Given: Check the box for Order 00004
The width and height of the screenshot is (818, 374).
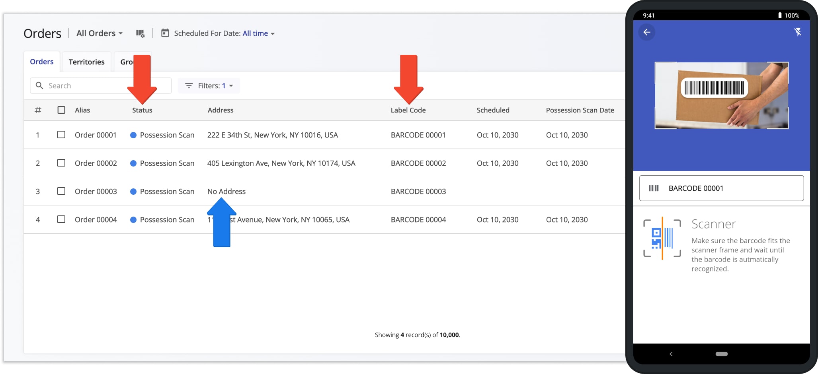Looking at the screenshot, I should [x=61, y=219].
